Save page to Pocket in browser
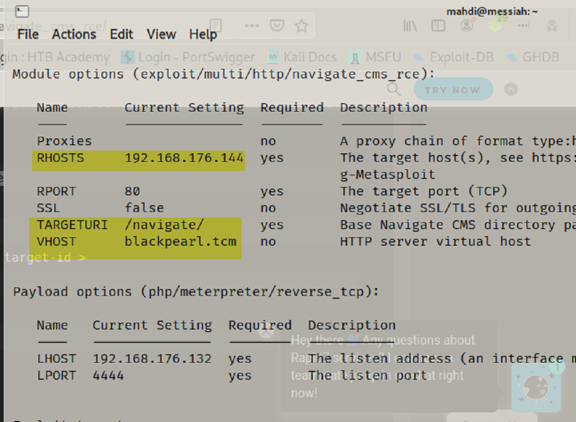This screenshot has width=576, height=422. click(x=277, y=26)
